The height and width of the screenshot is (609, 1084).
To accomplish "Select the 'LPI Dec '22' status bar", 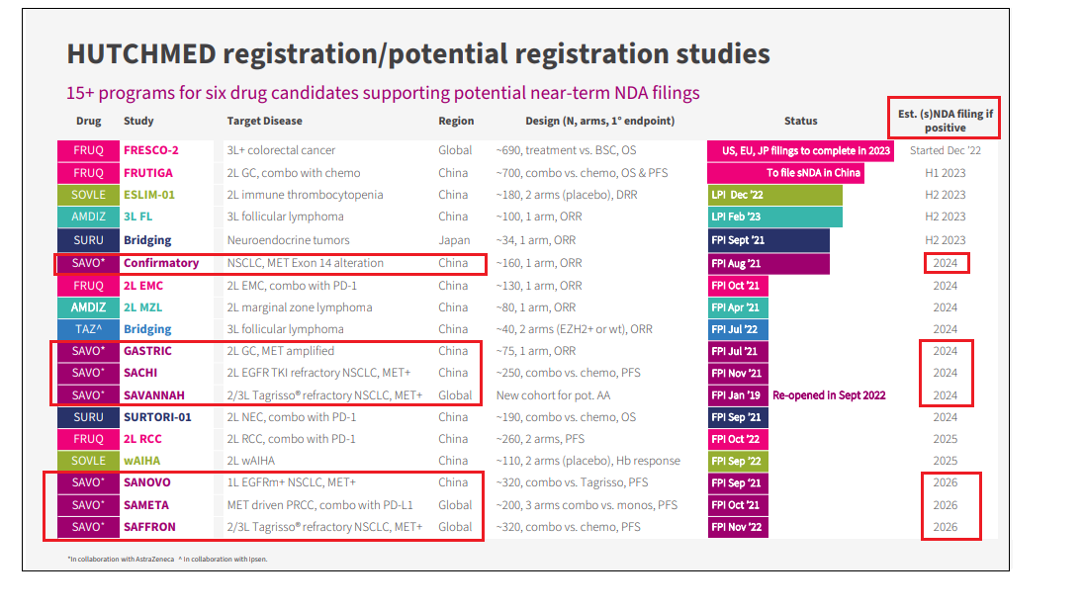I will coord(774,195).
